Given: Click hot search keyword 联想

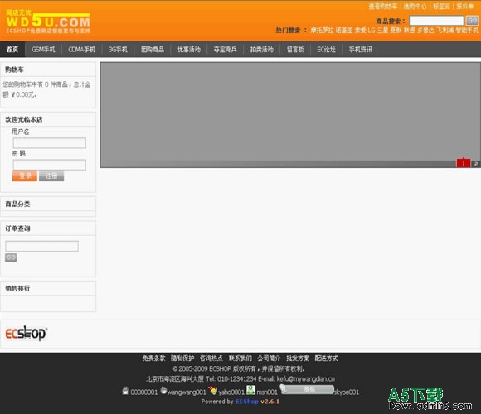Looking at the screenshot, I should point(409,31).
